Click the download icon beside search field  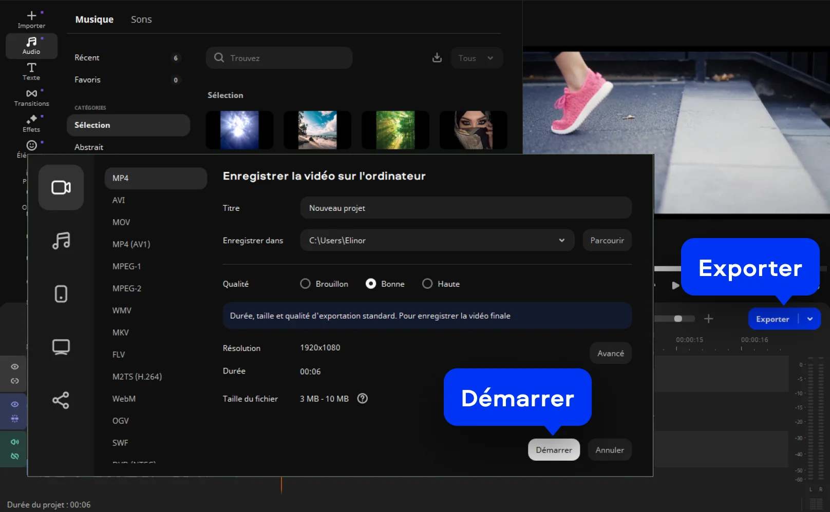(x=437, y=57)
